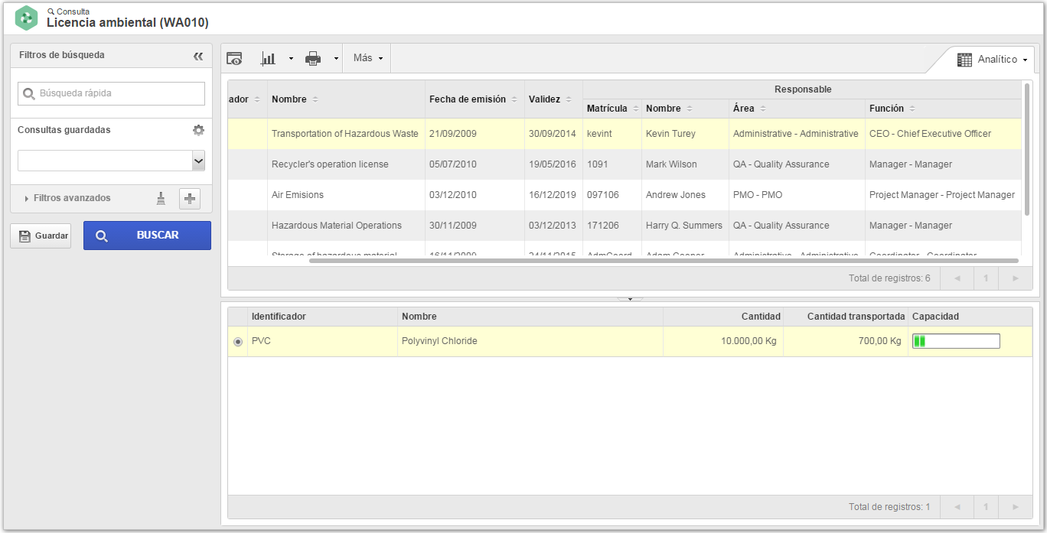
Task: Click the BUSCAR button
Action: 147,236
